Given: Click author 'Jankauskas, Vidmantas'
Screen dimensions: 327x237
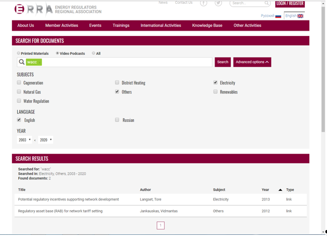Looking at the screenshot, I should [x=159, y=211].
